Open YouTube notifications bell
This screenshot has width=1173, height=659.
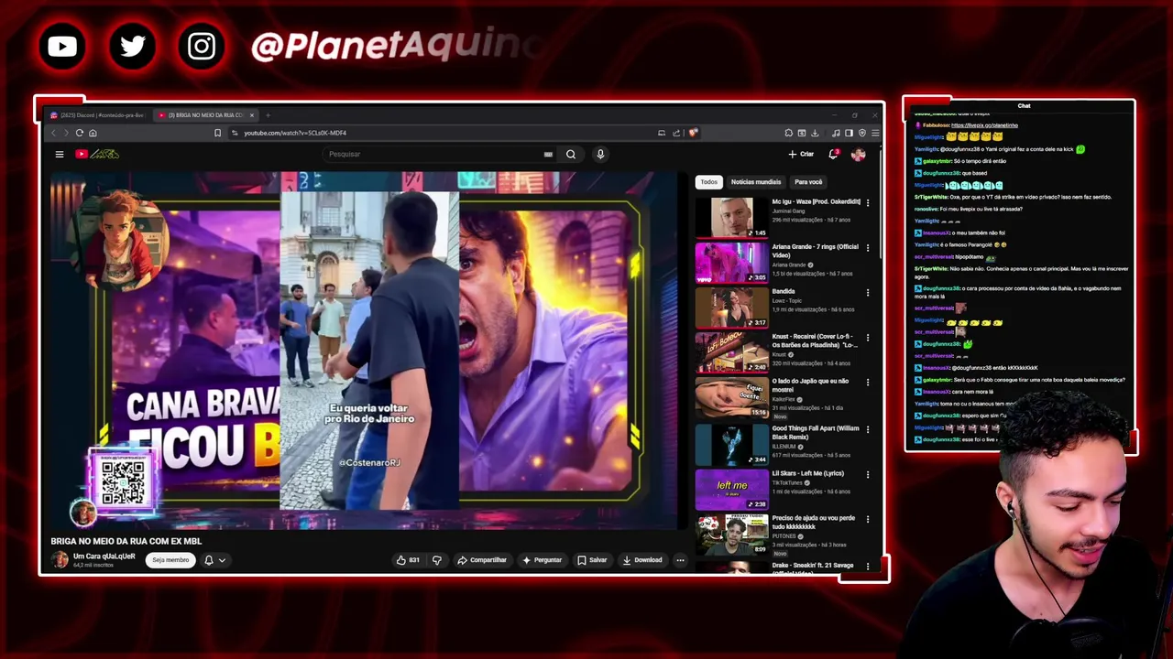[x=833, y=154]
